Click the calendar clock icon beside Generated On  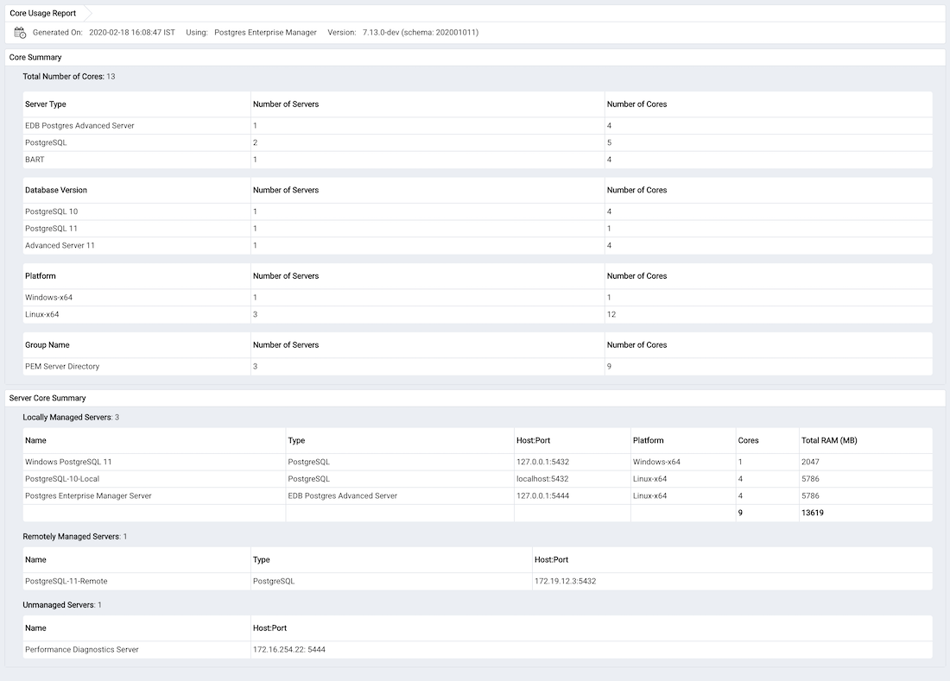[20, 33]
